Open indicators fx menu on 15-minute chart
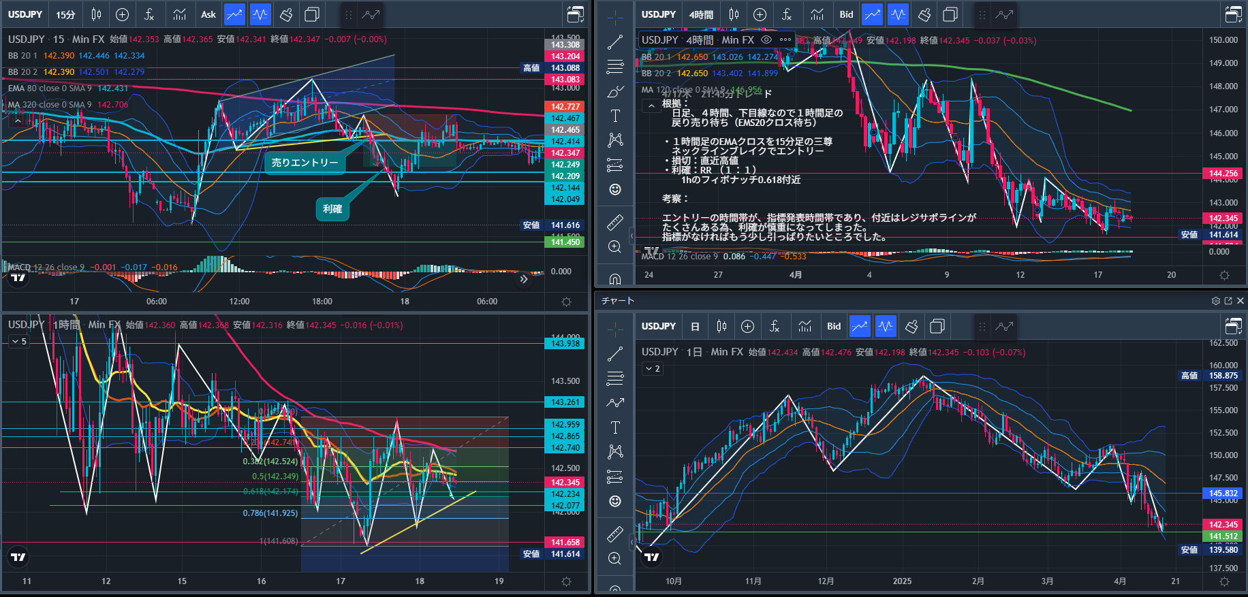Image resolution: width=1248 pixels, height=597 pixels. (x=149, y=14)
